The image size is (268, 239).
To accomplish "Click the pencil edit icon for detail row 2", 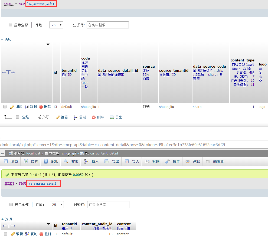I will click(x=12, y=234).
